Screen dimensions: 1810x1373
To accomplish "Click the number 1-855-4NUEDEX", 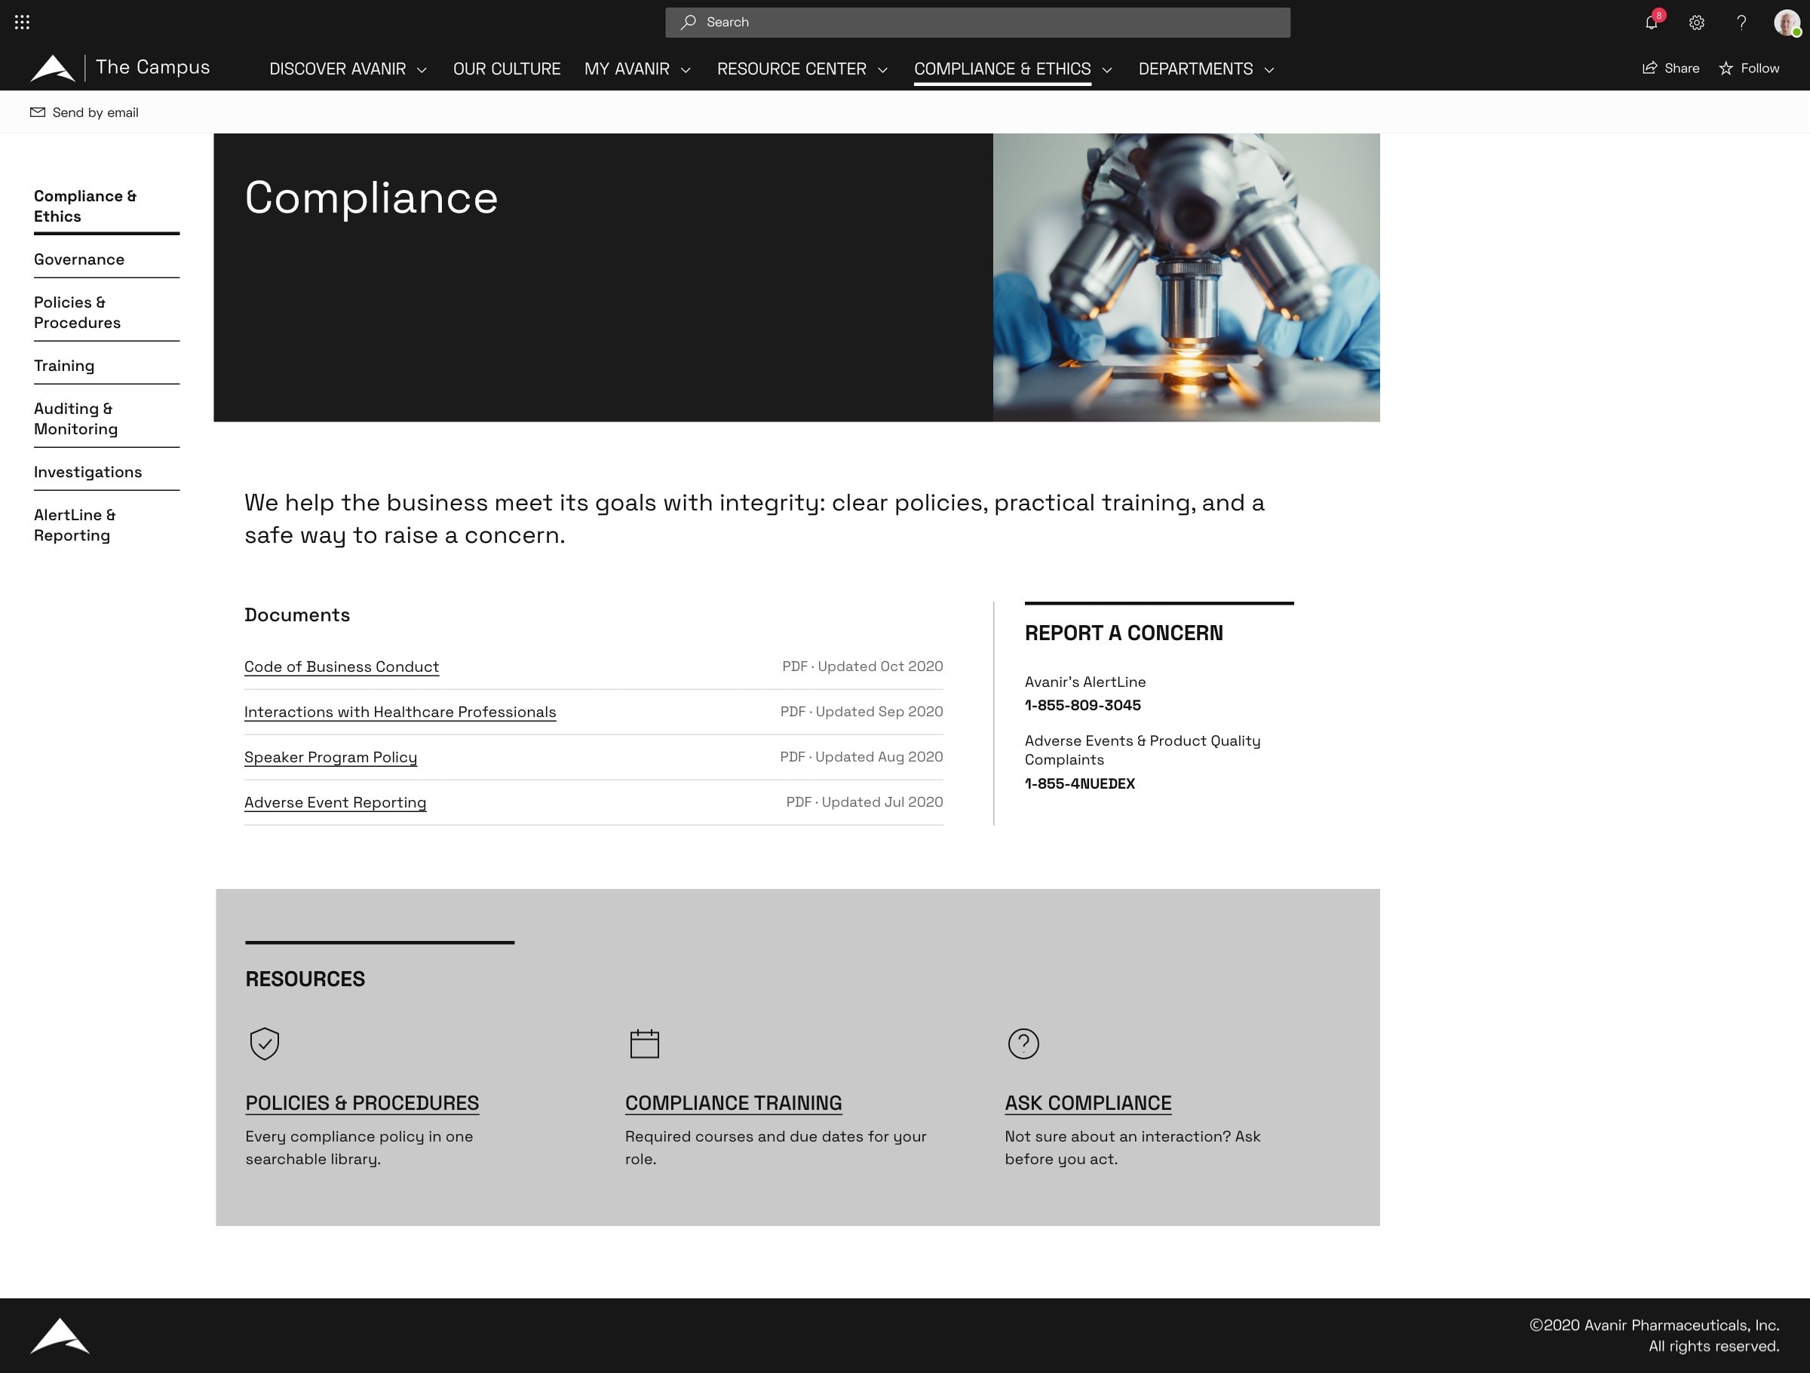I will click(1080, 784).
